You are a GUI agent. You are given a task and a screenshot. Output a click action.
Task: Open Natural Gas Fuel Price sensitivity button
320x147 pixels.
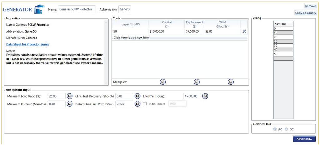click(137, 104)
